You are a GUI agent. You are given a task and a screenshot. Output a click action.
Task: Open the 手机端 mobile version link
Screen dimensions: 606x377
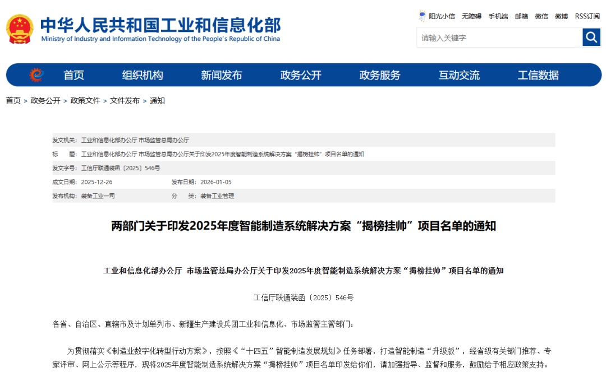click(498, 16)
